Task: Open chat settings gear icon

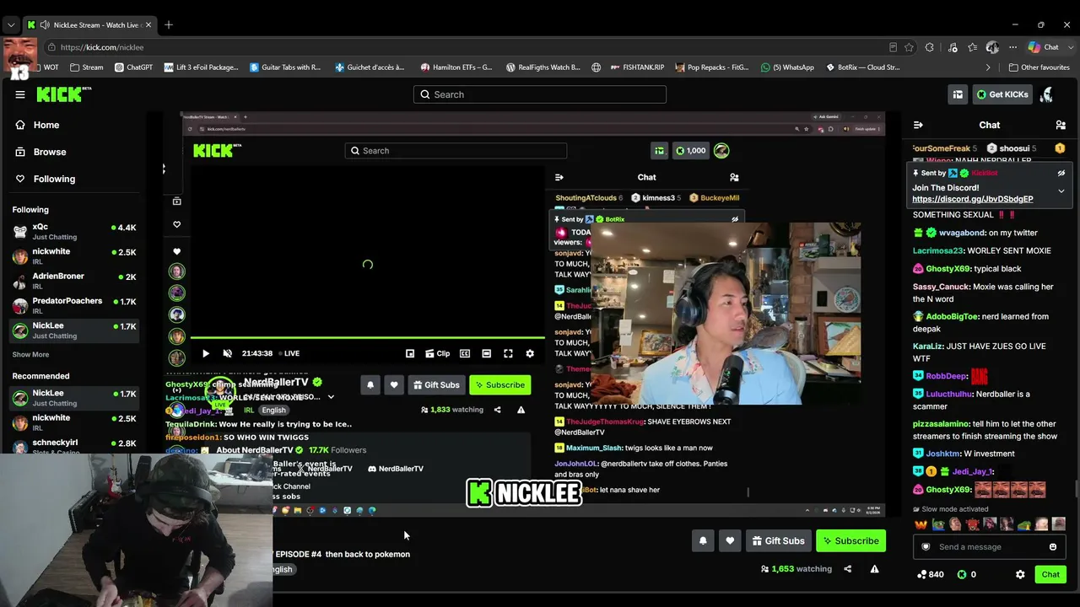Action: tap(1020, 574)
